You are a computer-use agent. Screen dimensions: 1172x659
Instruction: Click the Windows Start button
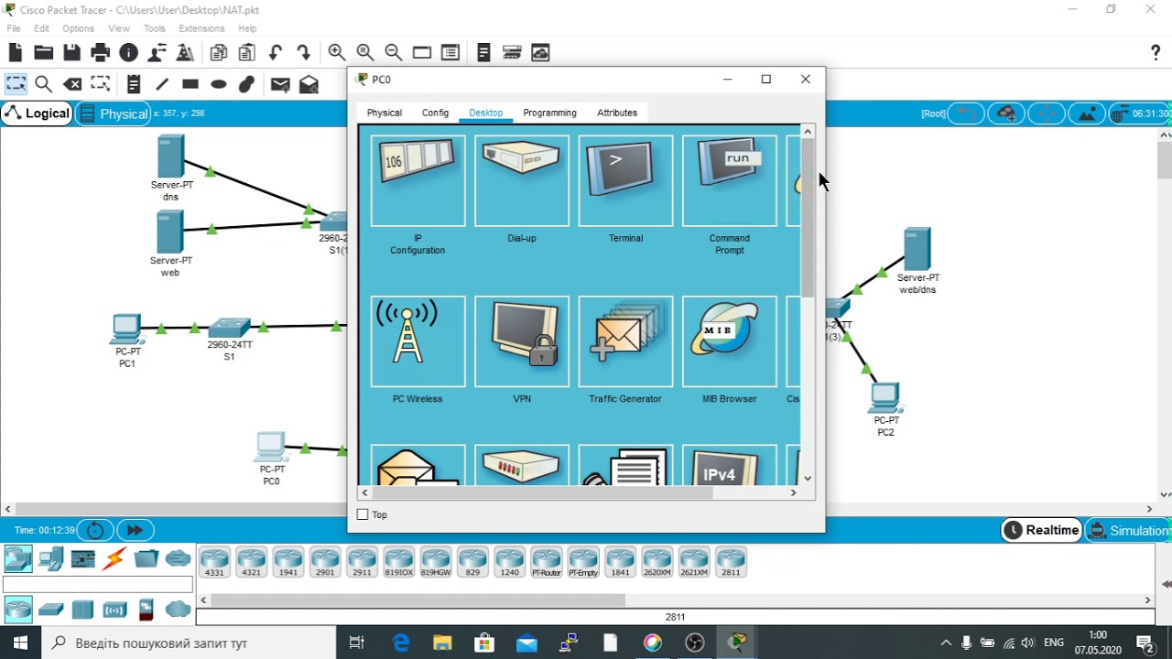(20, 643)
